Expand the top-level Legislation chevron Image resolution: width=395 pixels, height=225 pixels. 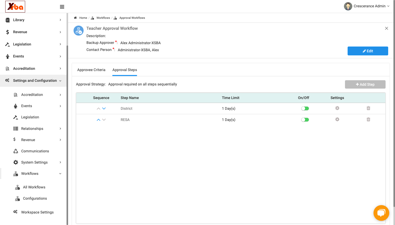point(60,44)
